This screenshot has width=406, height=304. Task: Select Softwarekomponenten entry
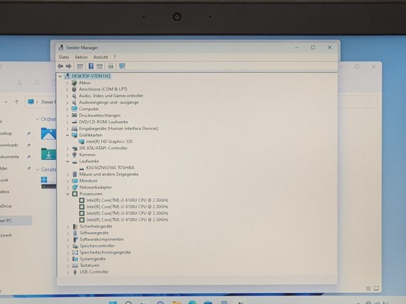coord(102,239)
